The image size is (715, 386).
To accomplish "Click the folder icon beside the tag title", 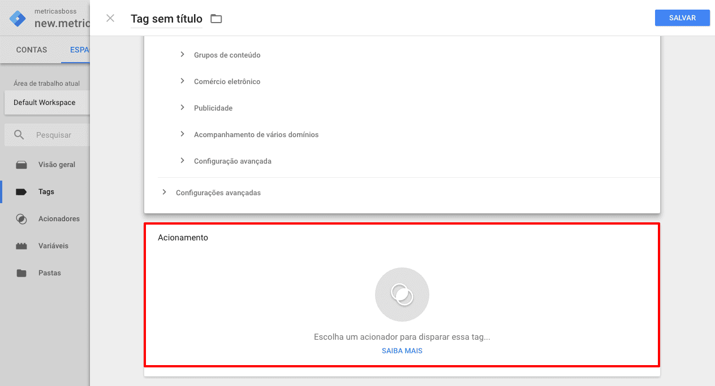I will coord(216,19).
